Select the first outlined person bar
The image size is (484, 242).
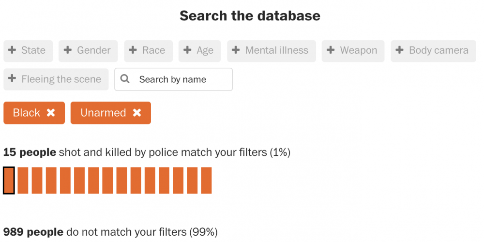pyautogui.click(x=9, y=180)
